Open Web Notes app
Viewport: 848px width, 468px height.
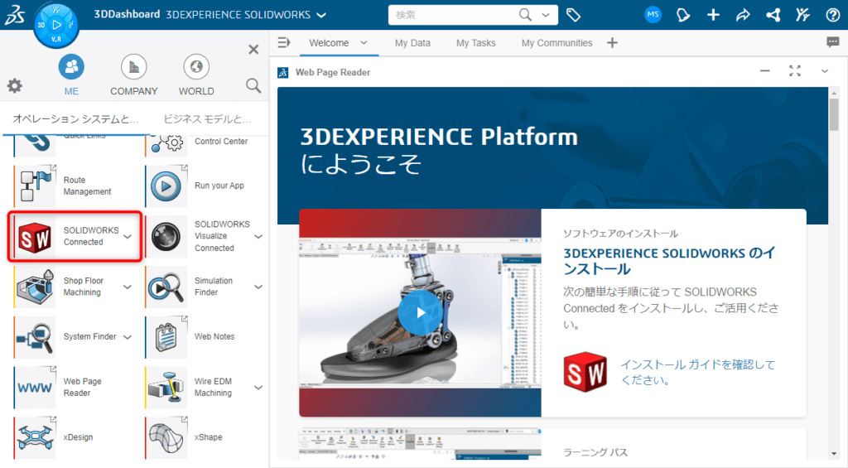pos(166,337)
